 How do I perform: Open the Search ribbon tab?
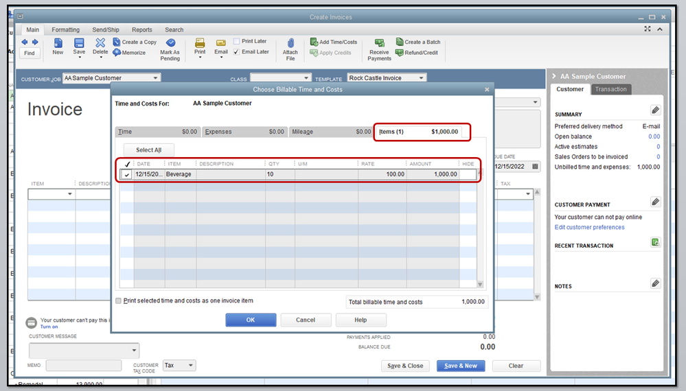click(174, 29)
